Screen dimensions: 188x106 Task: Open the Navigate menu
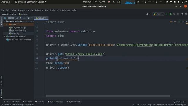click(22, 10)
